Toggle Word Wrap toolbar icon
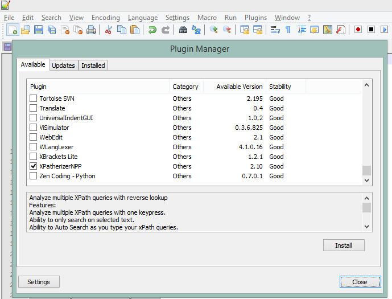 point(275,30)
